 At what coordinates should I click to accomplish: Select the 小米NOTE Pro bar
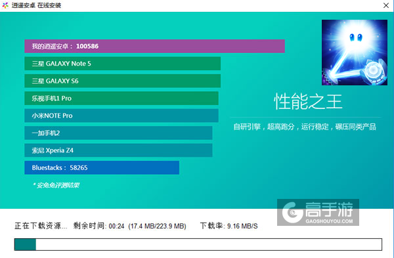click(x=121, y=116)
